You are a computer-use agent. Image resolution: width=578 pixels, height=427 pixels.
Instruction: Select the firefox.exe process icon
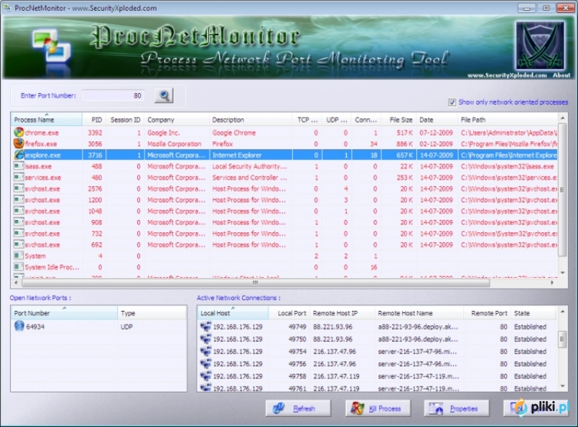pos(19,144)
